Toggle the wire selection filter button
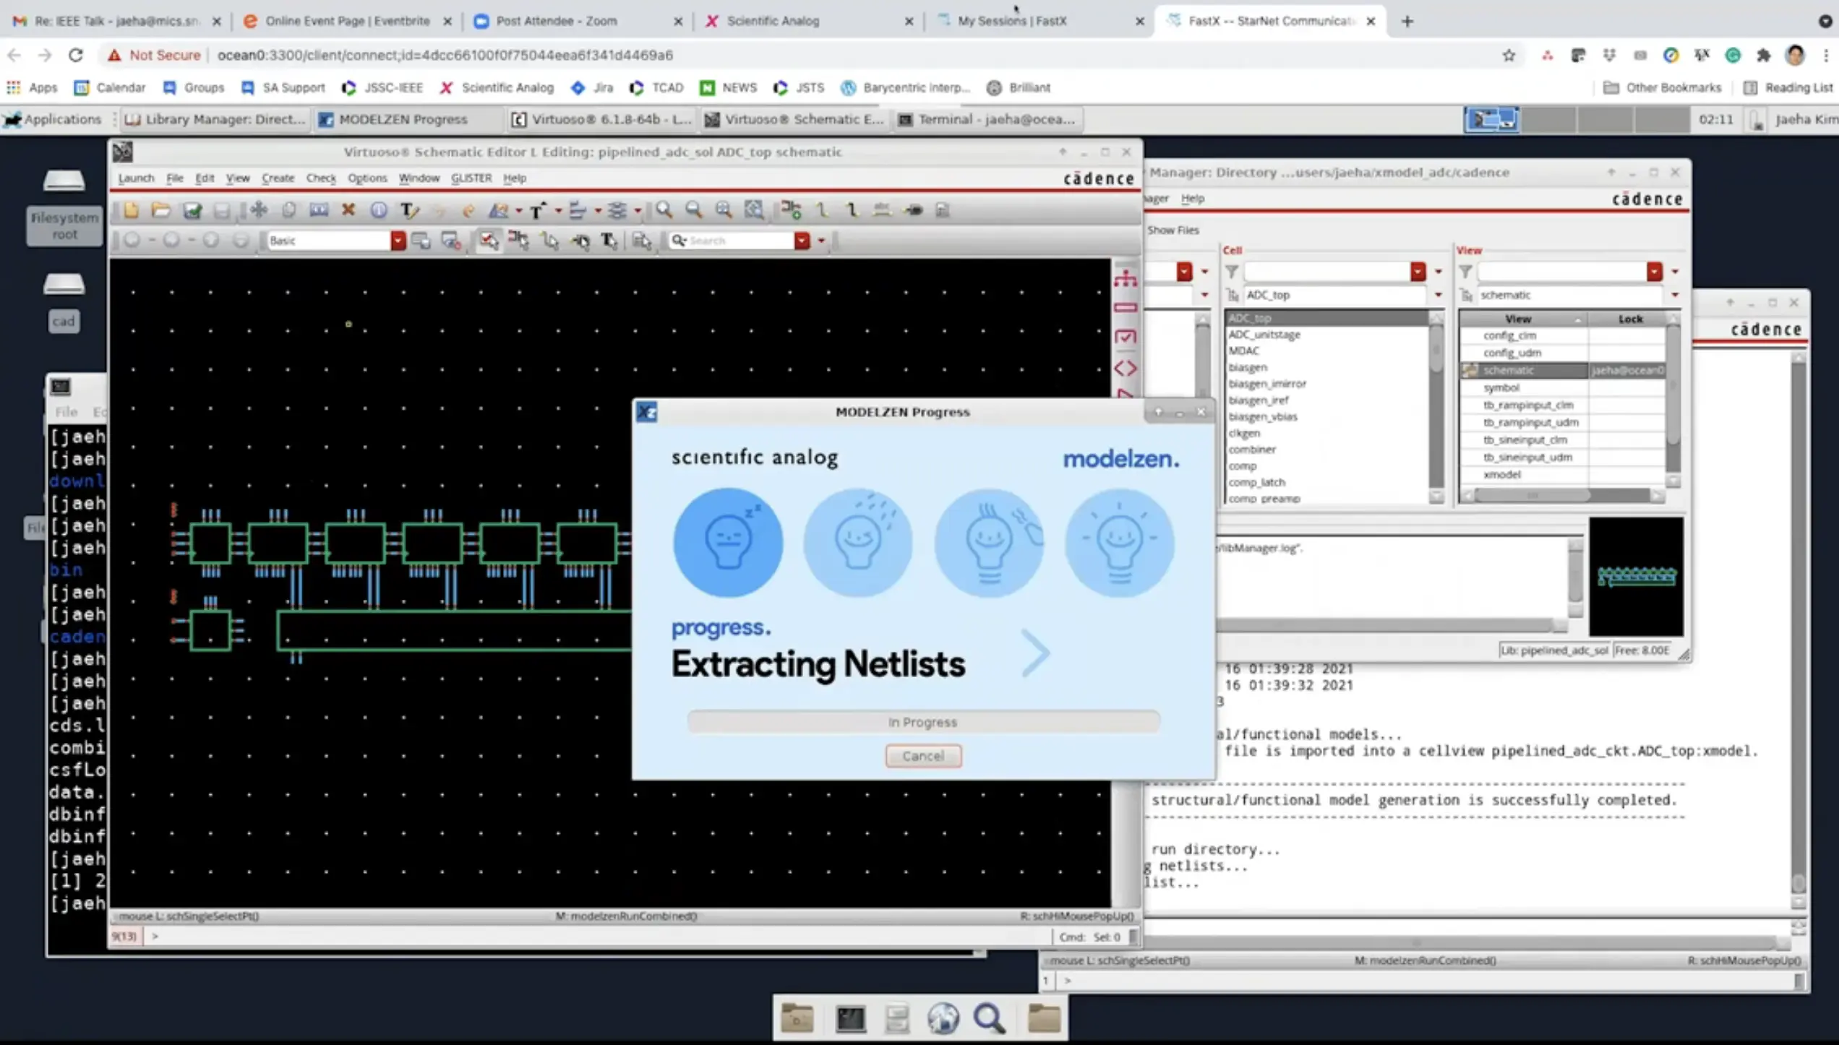Image resolution: width=1839 pixels, height=1045 pixels. 549,241
